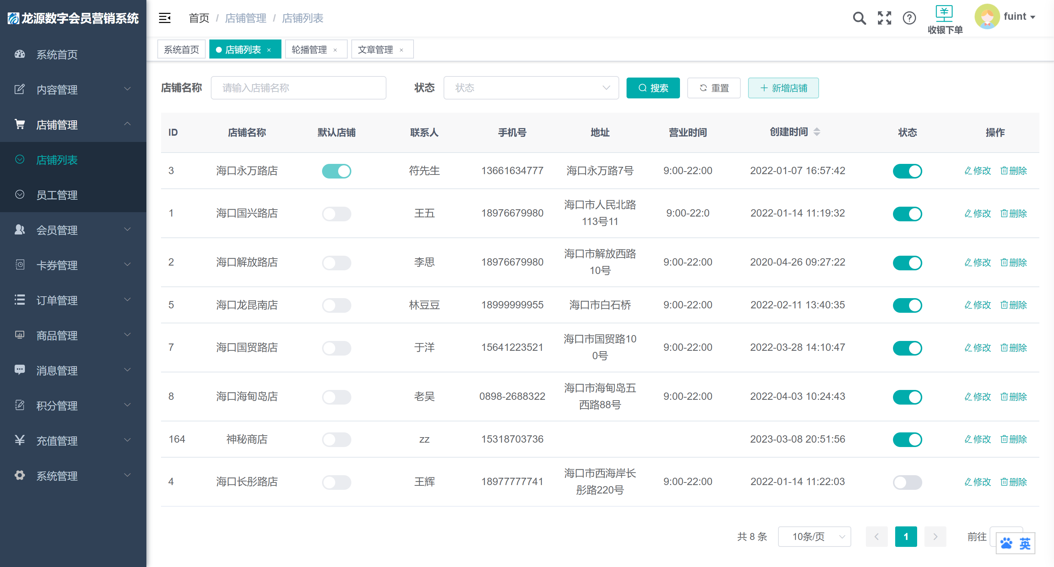Click the 消息管理 chat bubble icon

click(20, 370)
